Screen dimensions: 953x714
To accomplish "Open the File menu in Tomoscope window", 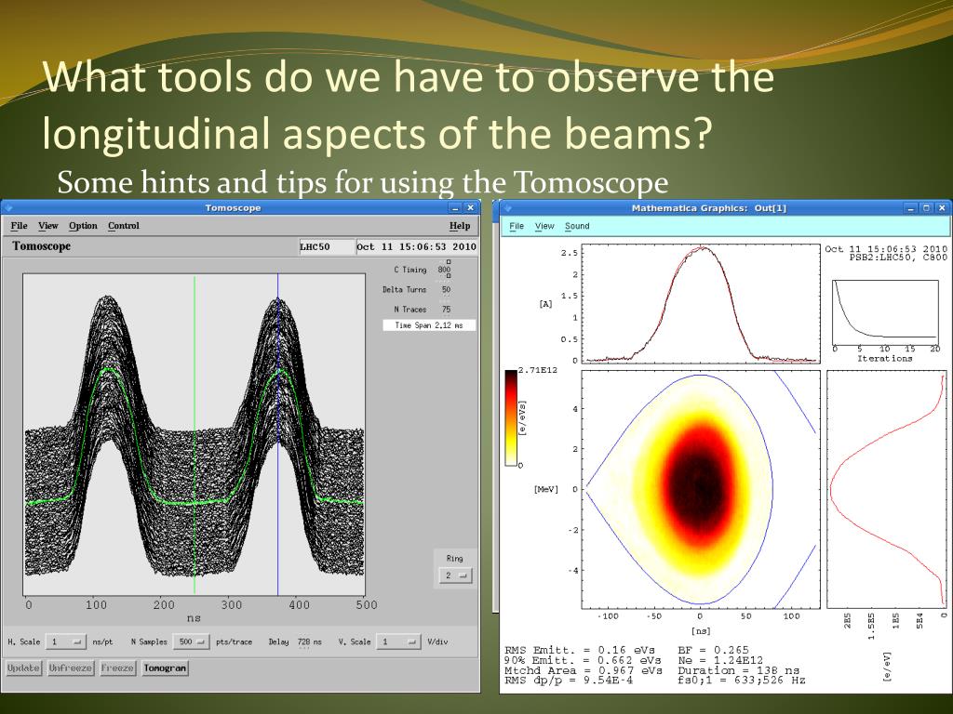I will [19, 225].
